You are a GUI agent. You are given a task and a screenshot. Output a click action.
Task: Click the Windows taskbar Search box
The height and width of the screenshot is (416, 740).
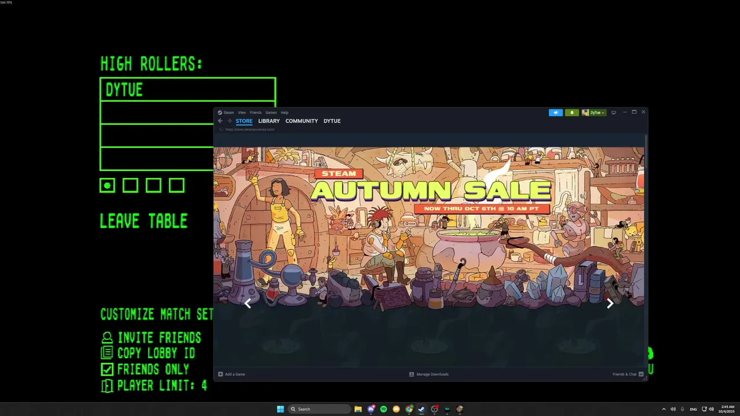coord(320,409)
